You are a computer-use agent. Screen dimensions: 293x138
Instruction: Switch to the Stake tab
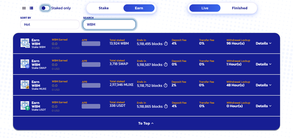(104, 8)
